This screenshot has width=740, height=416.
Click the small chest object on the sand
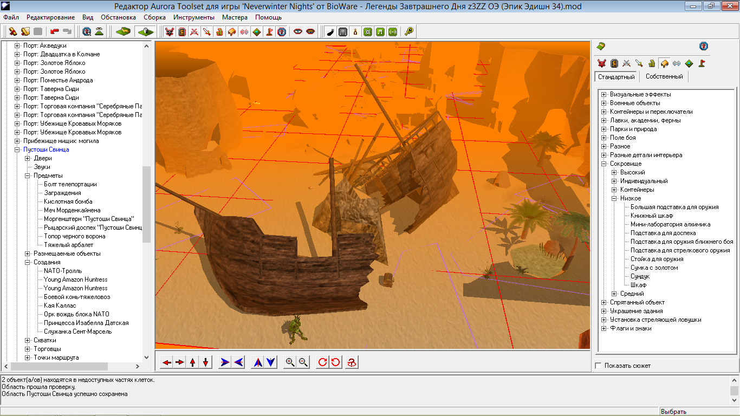click(x=388, y=279)
